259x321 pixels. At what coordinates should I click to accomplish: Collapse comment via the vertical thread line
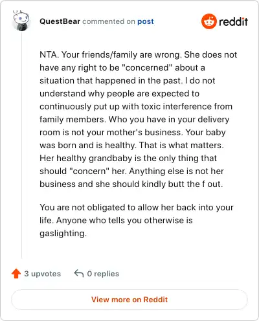(x=21, y=144)
